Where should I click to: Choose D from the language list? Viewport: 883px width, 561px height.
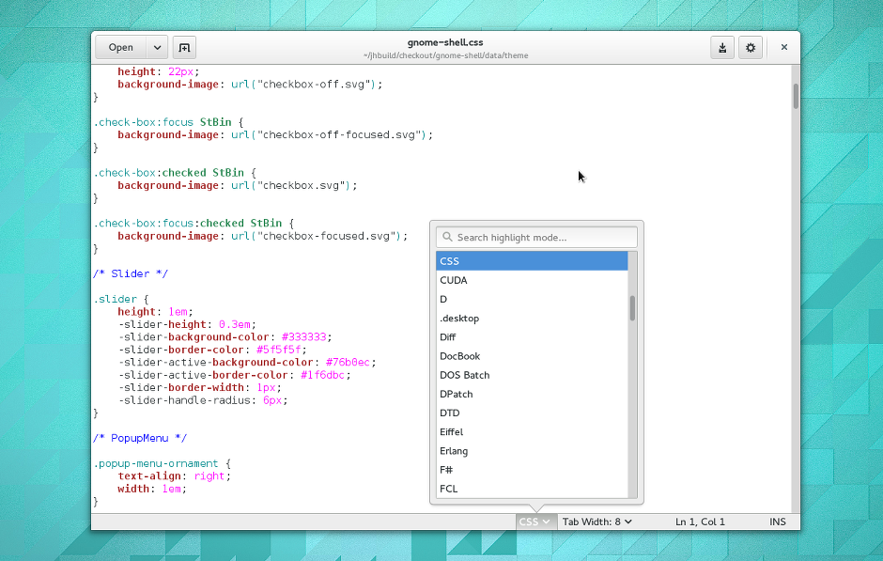[532, 299]
